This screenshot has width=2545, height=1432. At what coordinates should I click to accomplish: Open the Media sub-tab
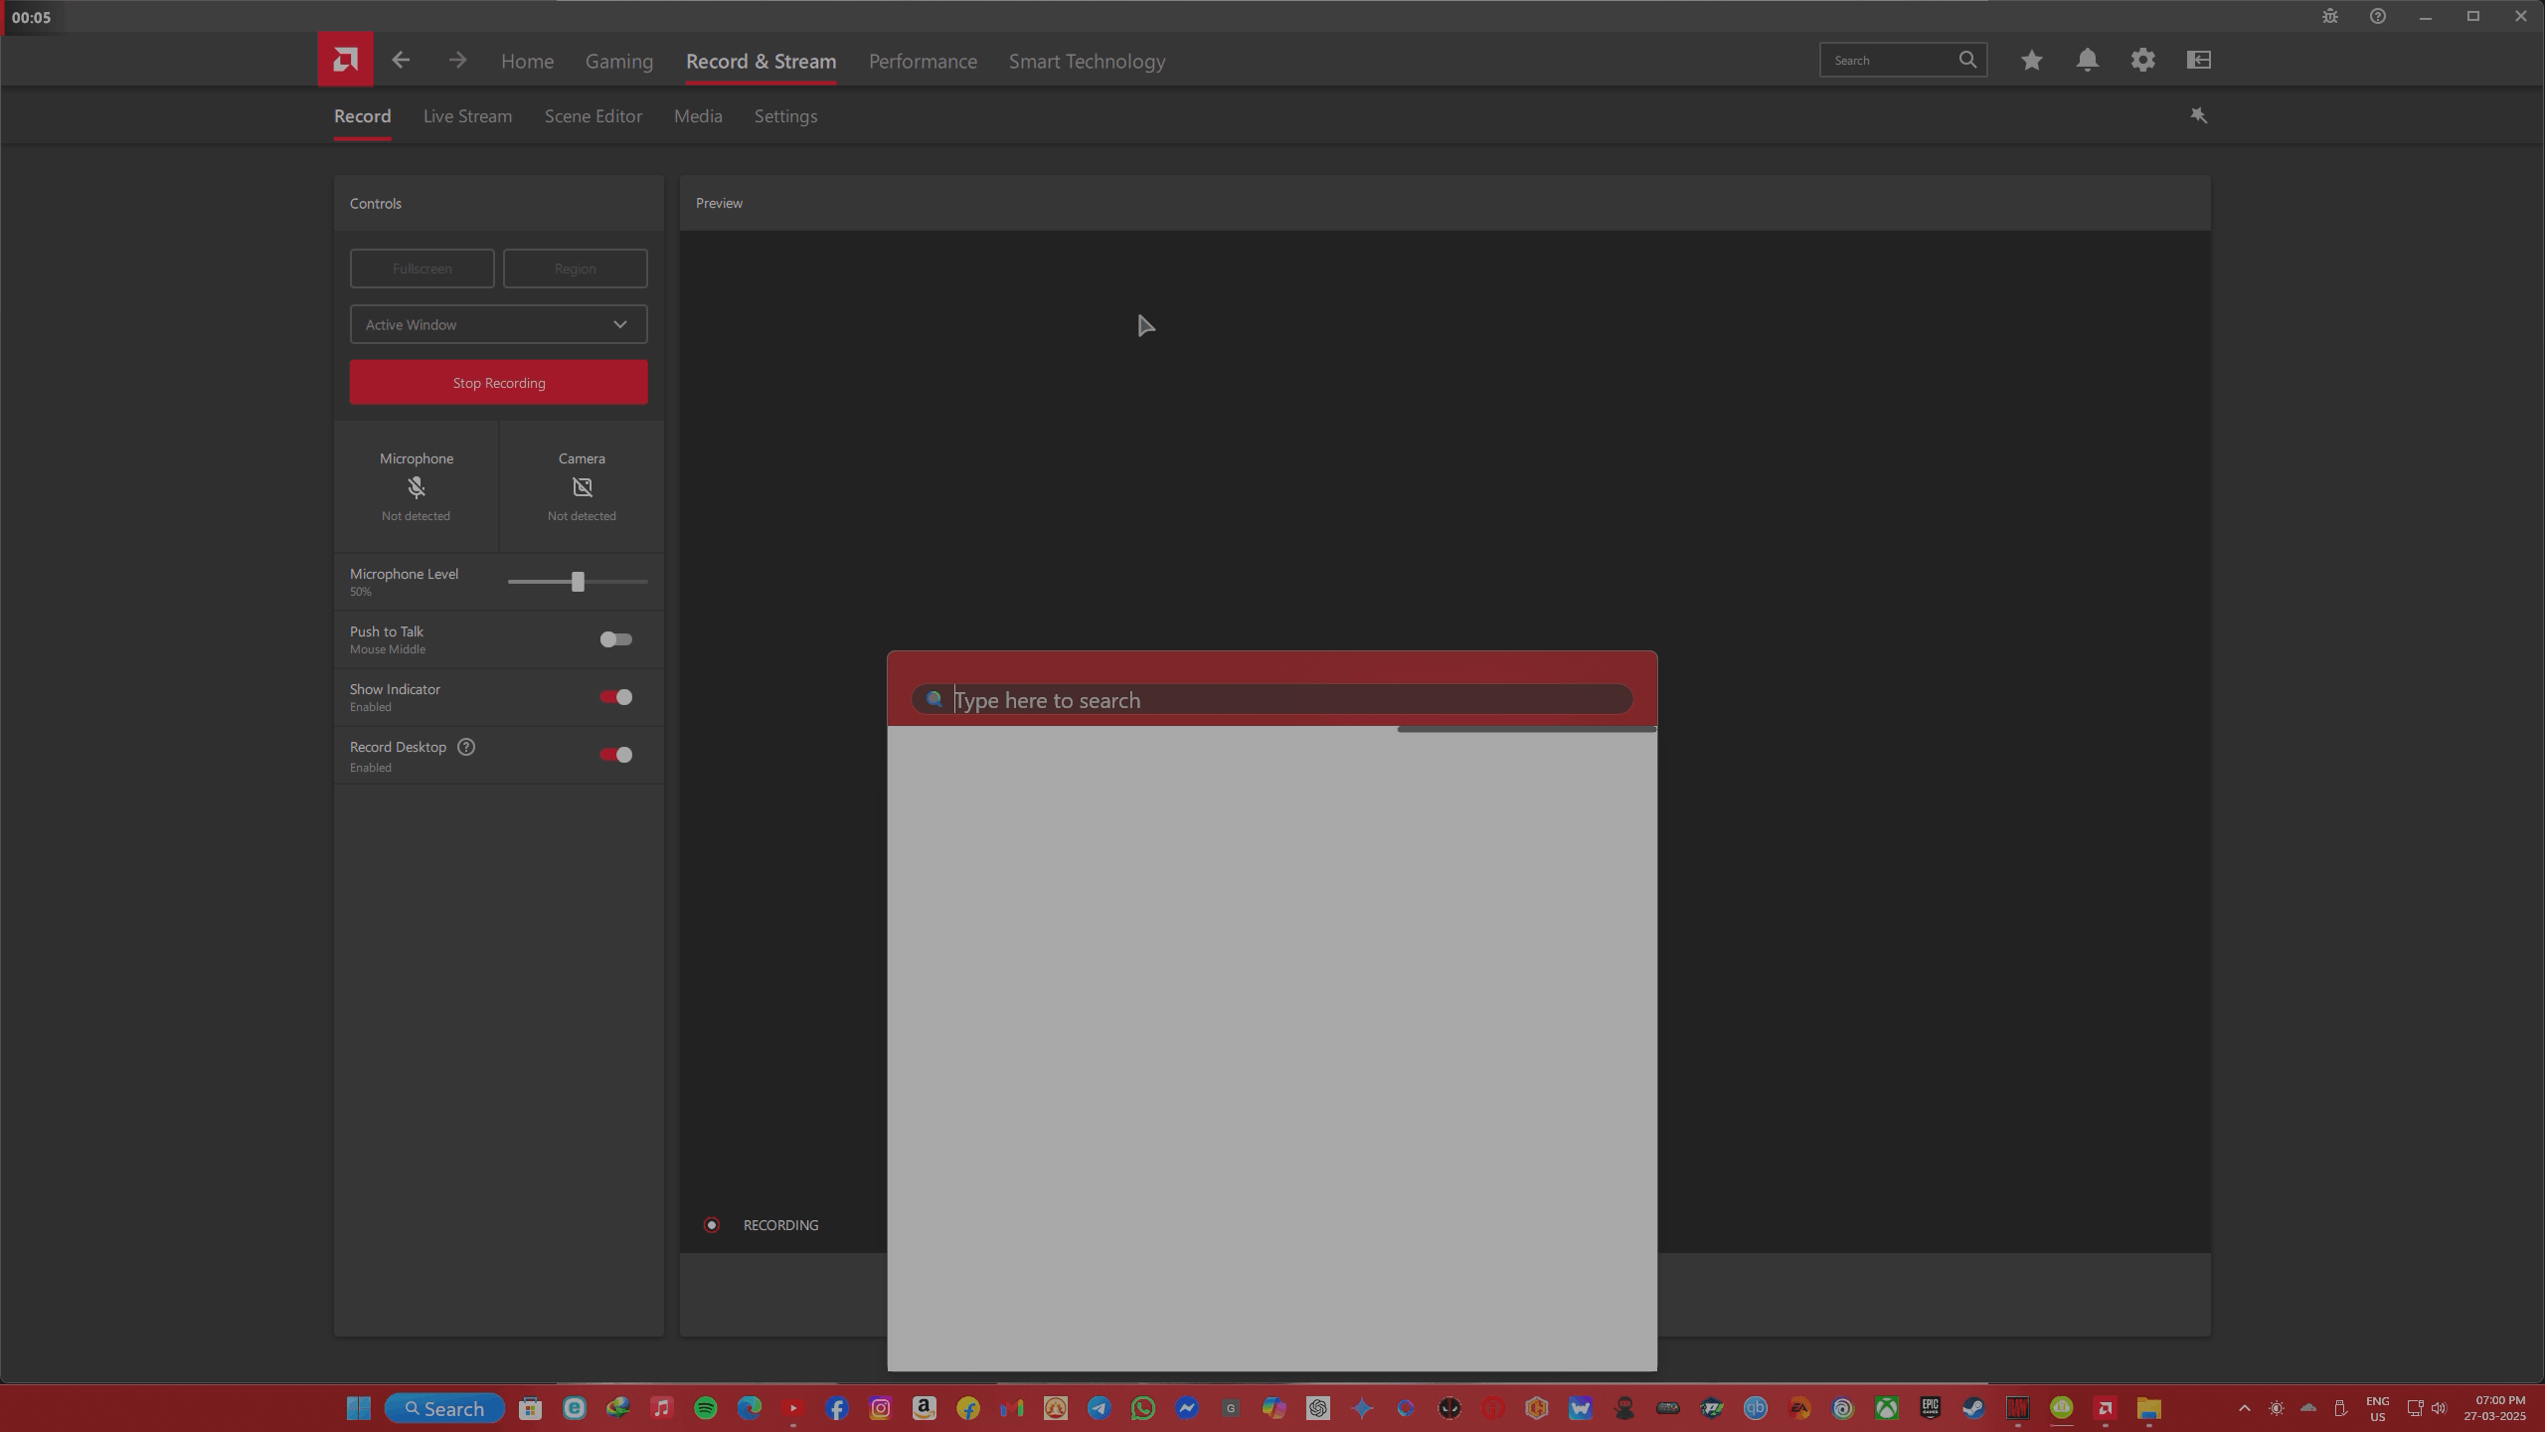[698, 115]
